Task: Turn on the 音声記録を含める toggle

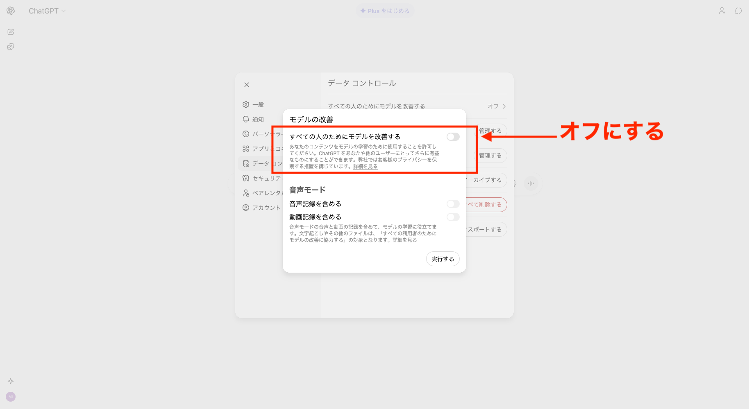Action: pyautogui.click(x=453, y=204)
